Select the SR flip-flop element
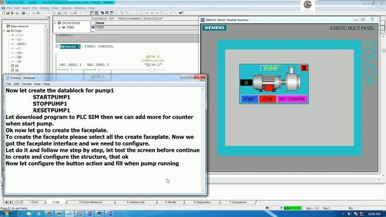 pyautogui.click(x=15, y=71)
